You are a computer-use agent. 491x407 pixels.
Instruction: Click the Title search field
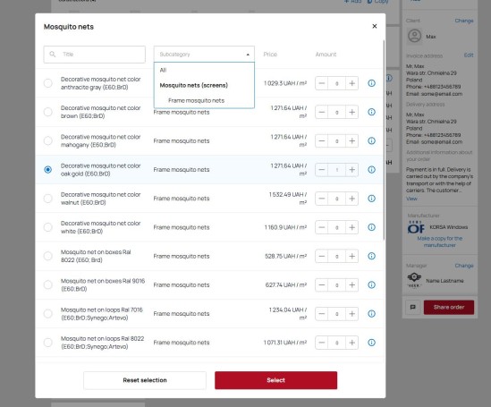pos(95,55)
